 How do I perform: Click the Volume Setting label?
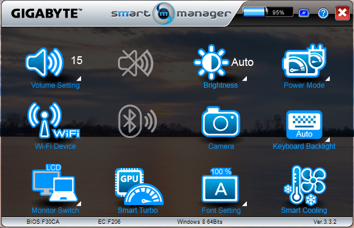[x=55, y=85]
